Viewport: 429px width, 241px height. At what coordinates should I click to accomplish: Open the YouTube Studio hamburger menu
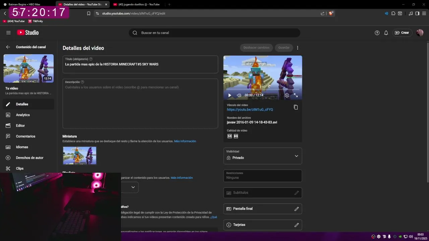(8, 32)
